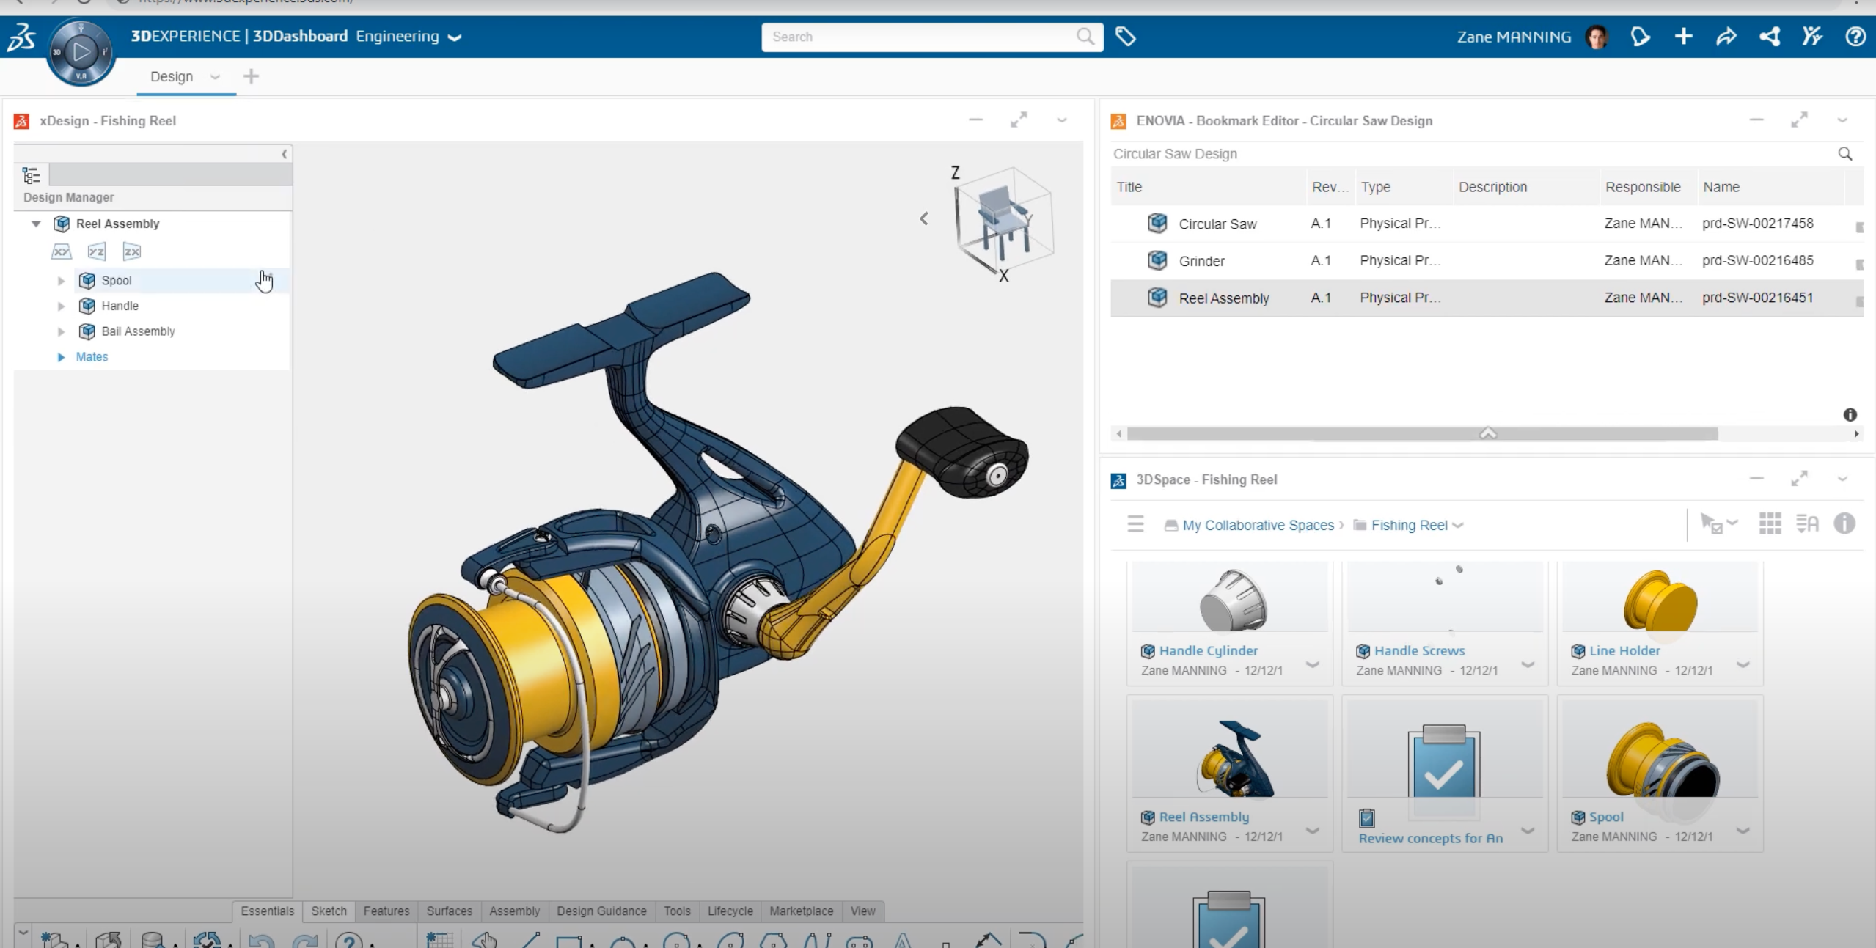1876x948 pixels.
Task: Select the Grinder row in the bookmark table
Action: click(1487, 260)
